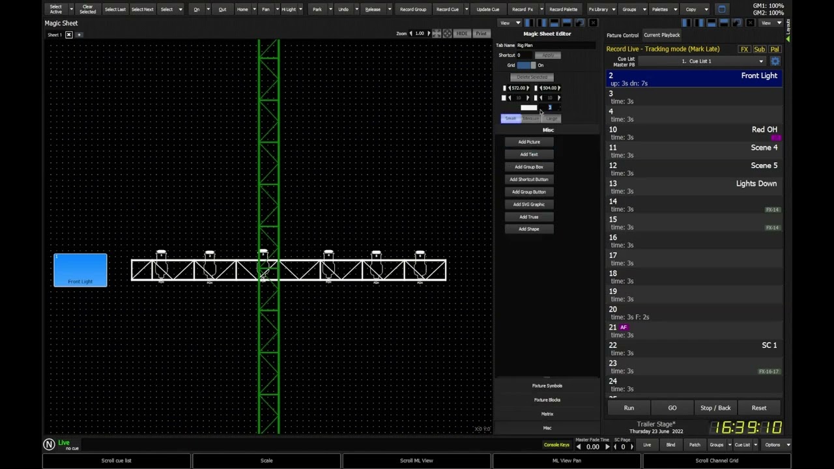
Task: Open Fixture Blocks section
Action: point(547,400)
